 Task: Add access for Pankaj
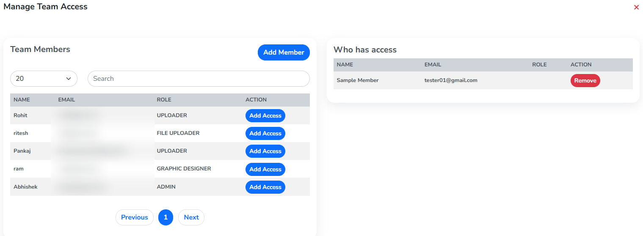265,151
